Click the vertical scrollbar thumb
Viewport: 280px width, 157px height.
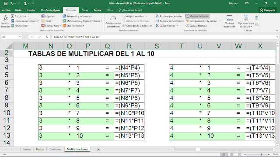[x=278, y=55]
